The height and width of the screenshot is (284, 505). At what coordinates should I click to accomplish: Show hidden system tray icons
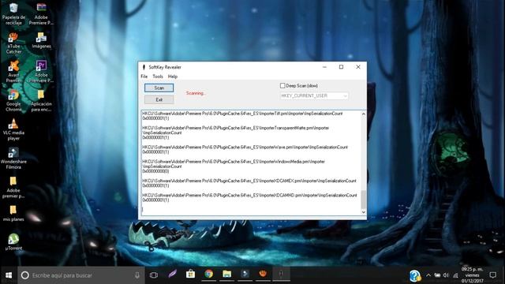[428, 275]
